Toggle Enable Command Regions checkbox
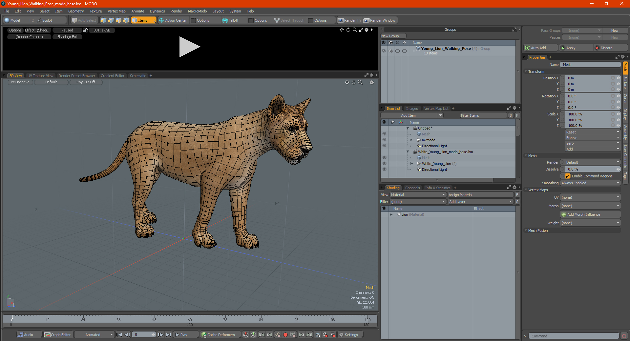 pyautogui.click(x=568, y=176)
